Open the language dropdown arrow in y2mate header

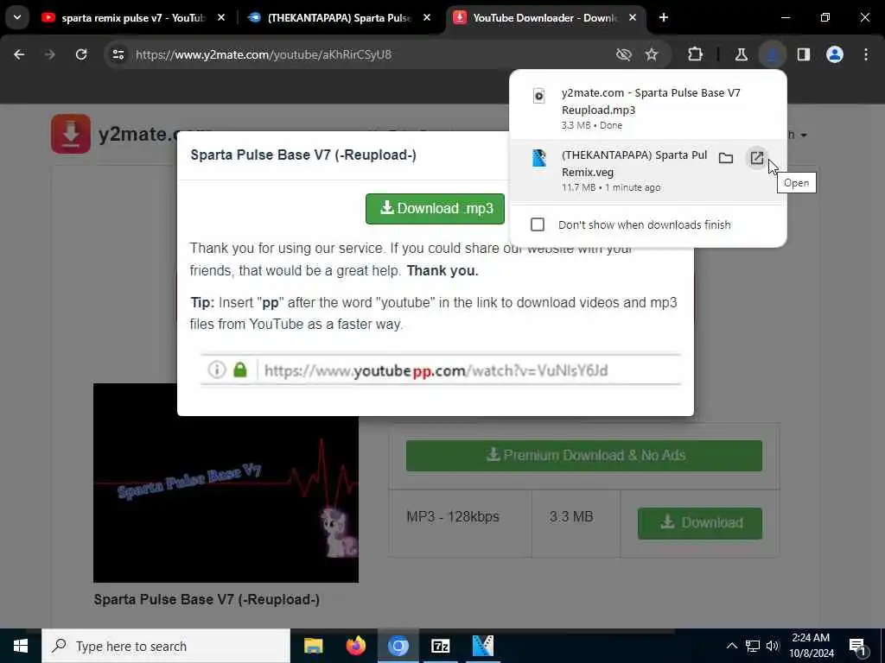804,136
